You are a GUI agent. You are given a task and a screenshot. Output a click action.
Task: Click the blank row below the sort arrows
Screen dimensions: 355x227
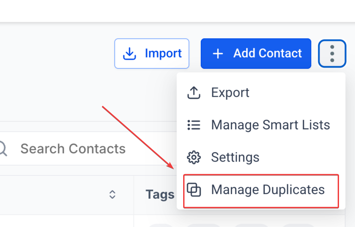(67, 221)
